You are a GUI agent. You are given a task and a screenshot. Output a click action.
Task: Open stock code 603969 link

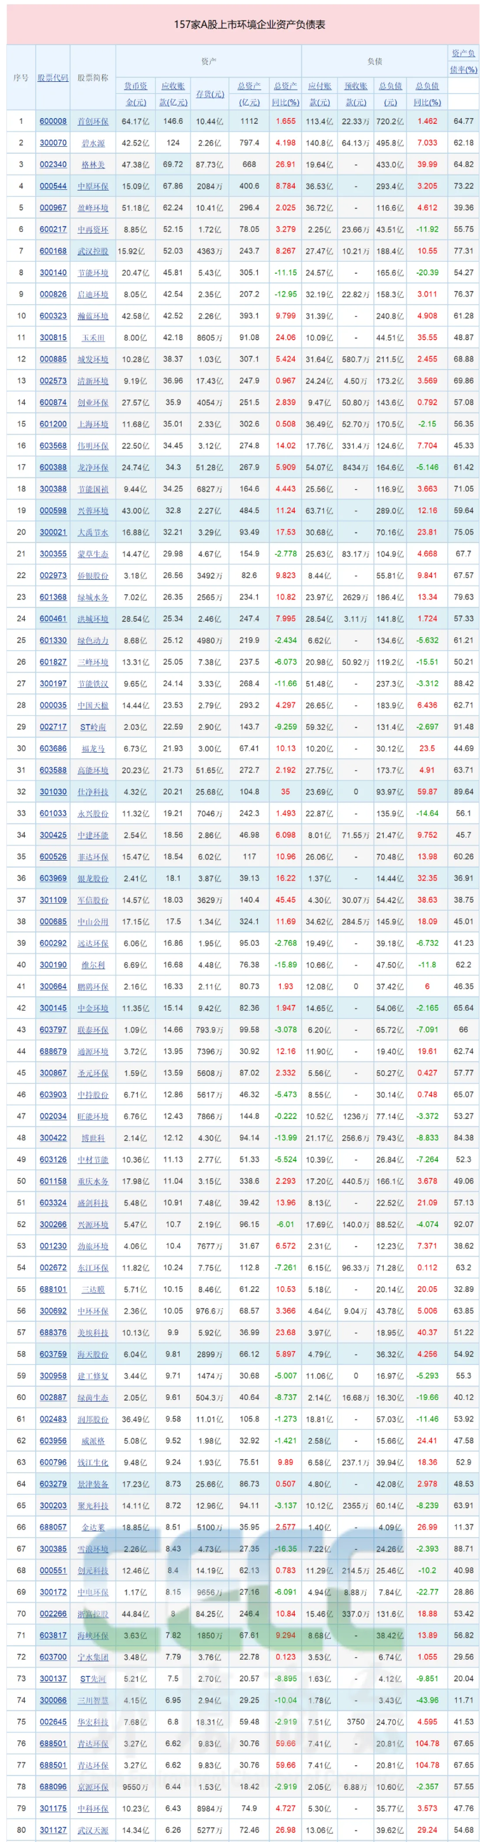53,878
